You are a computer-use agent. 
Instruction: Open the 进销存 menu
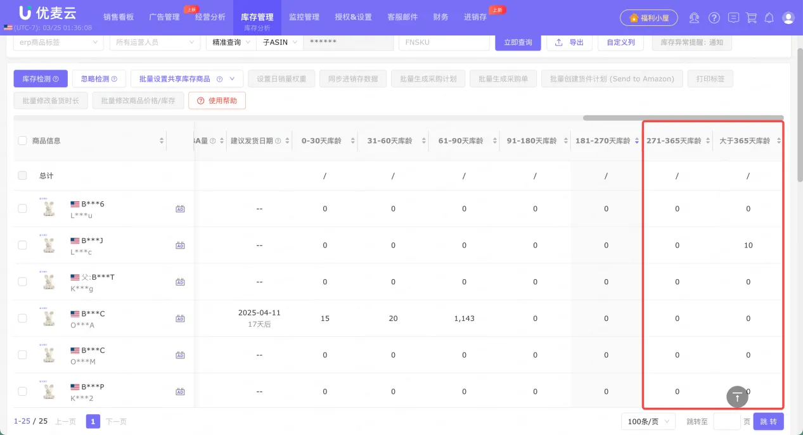pos(475,17)
